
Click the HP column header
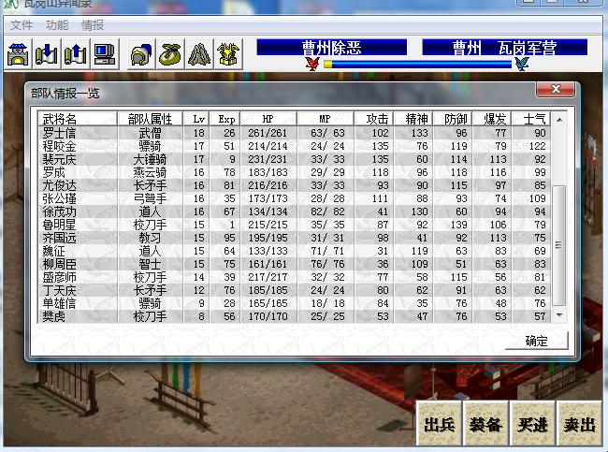(x=268, y=119)
